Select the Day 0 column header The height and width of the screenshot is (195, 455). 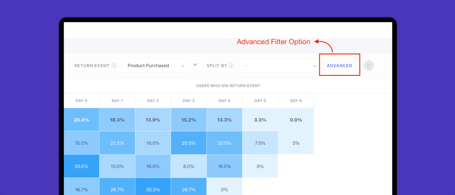coord(82,101)
